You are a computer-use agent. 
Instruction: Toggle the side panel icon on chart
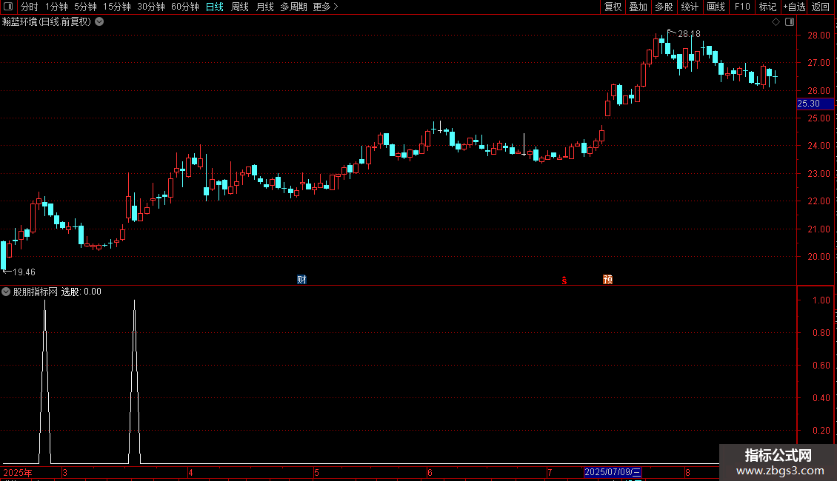coord(790,22)
